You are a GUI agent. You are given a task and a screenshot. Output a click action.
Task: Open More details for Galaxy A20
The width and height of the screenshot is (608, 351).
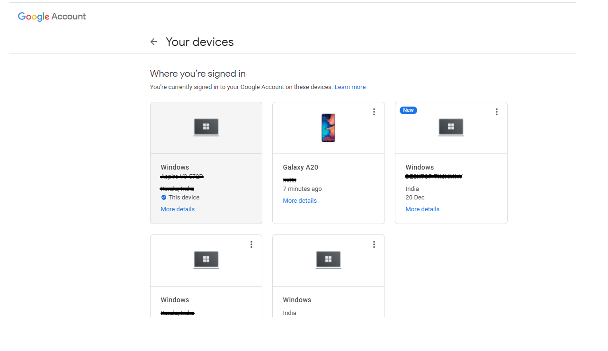click(300, 201)
